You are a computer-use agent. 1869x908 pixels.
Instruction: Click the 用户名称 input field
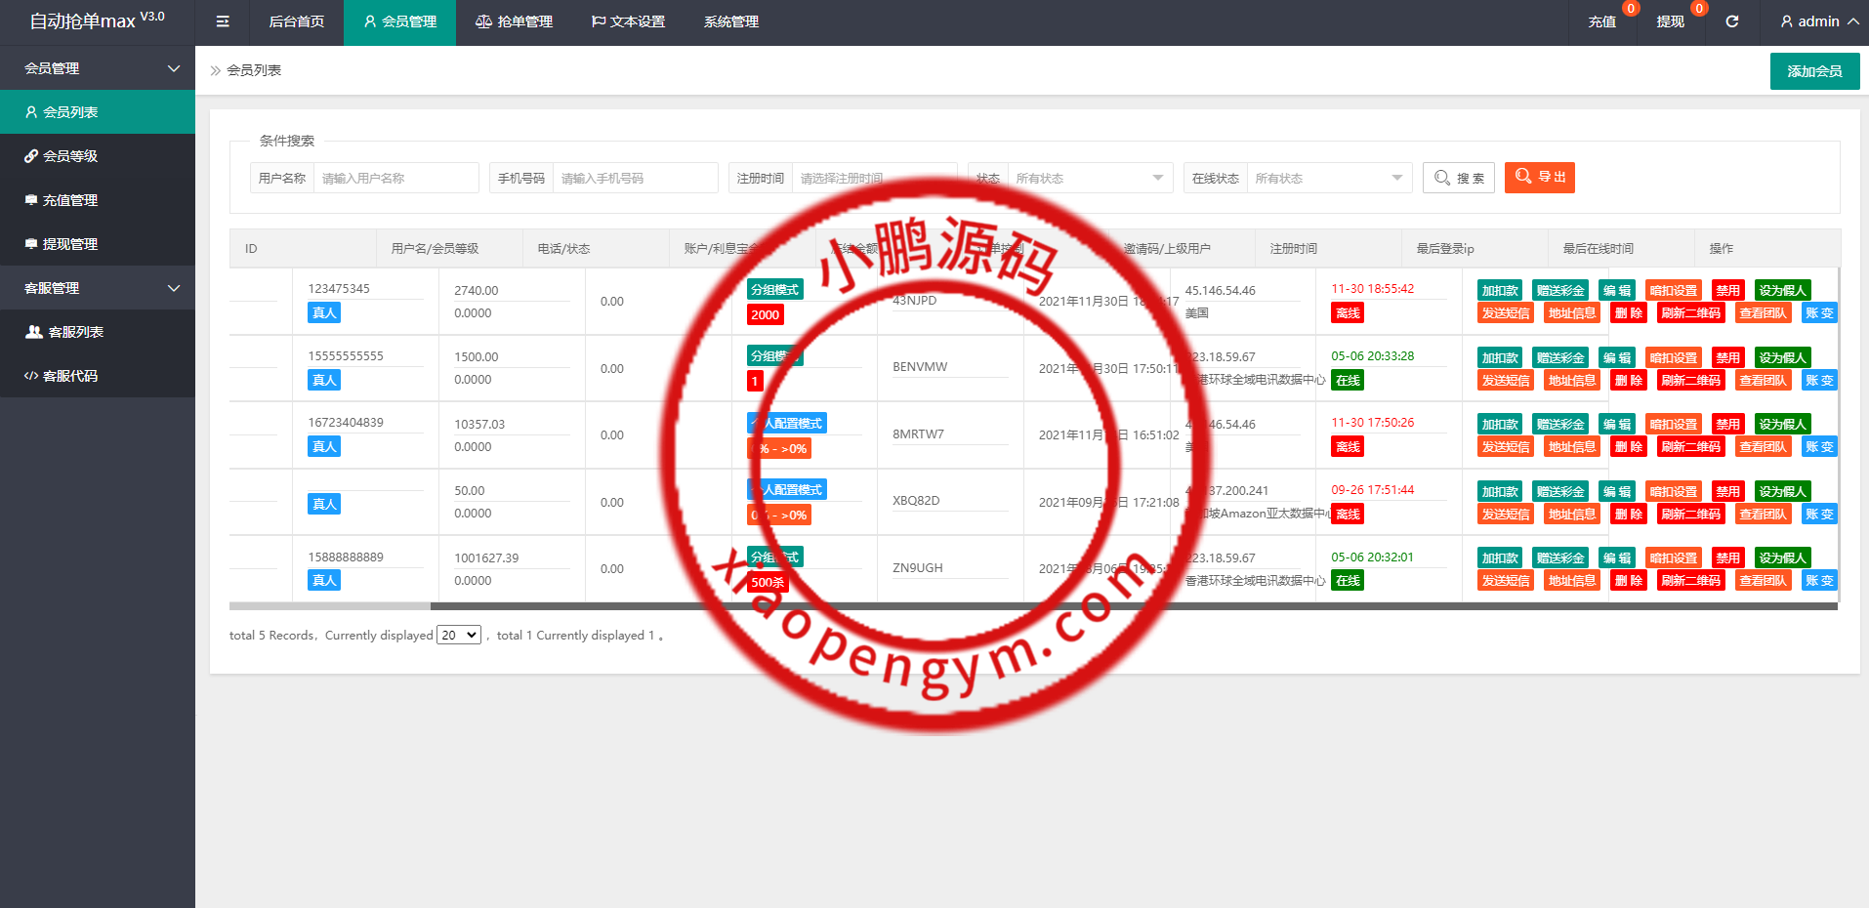[x=395, y=178]
